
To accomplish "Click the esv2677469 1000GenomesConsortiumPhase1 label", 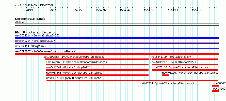I will pyautogui.click(x=76, y=62).
